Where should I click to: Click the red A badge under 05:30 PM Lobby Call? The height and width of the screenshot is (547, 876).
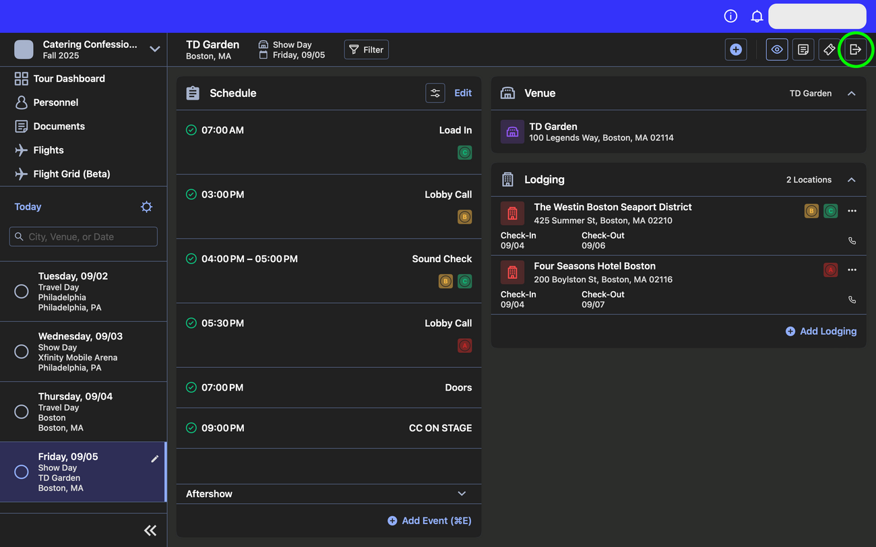point(465,346)
